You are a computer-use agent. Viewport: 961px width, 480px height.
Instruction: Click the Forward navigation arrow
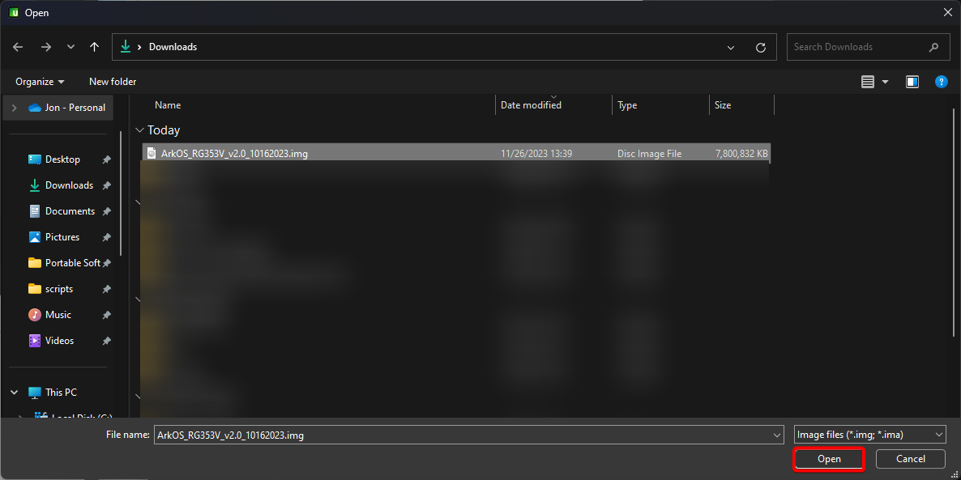point(45,47)
